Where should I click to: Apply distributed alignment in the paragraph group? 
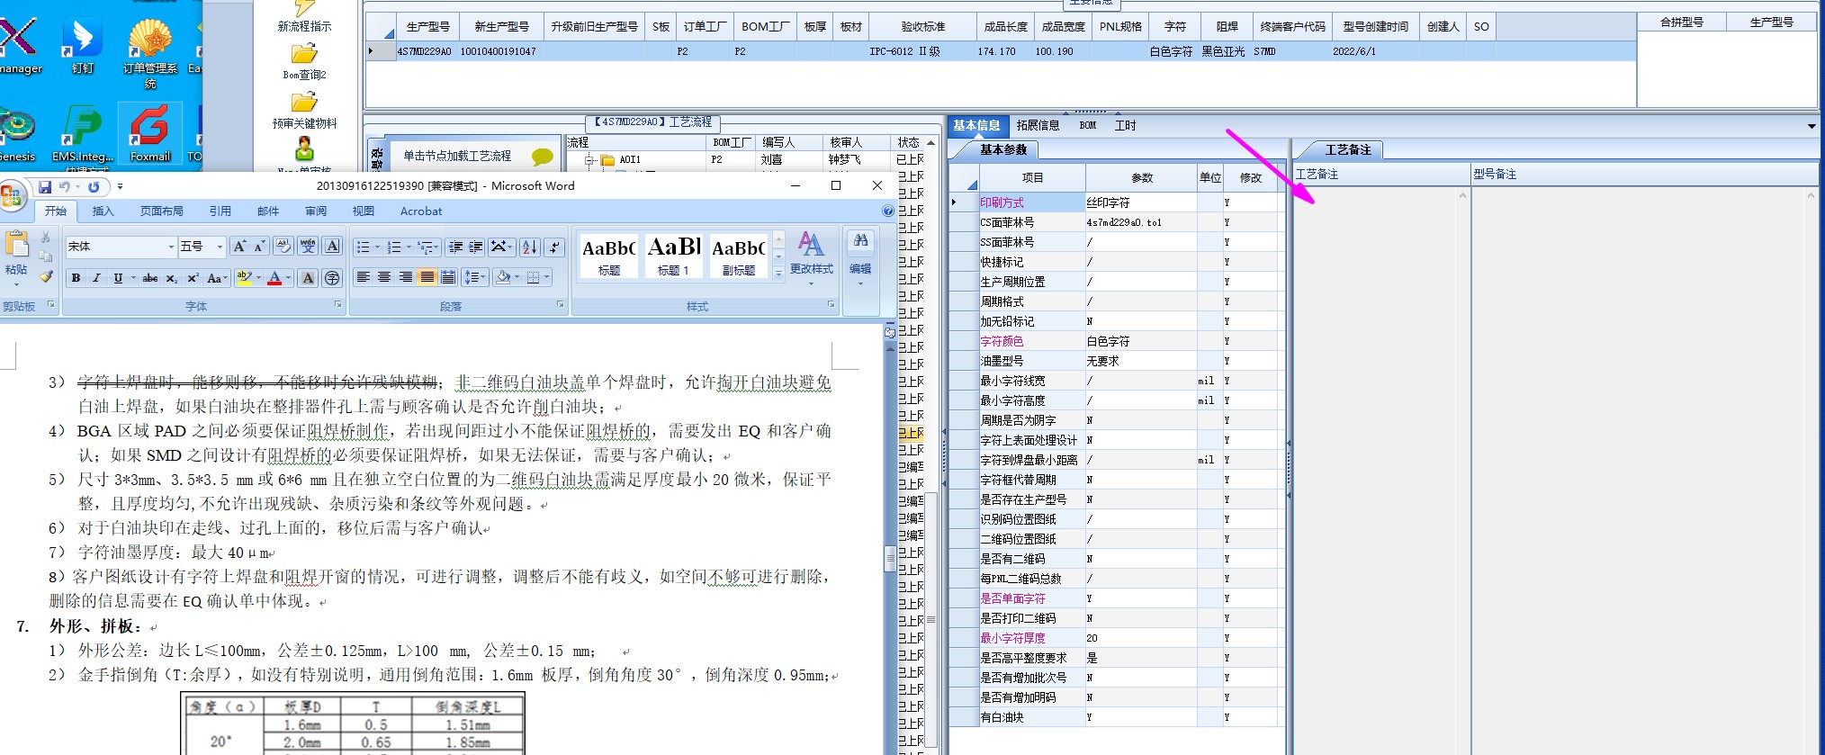click(448, 277)
